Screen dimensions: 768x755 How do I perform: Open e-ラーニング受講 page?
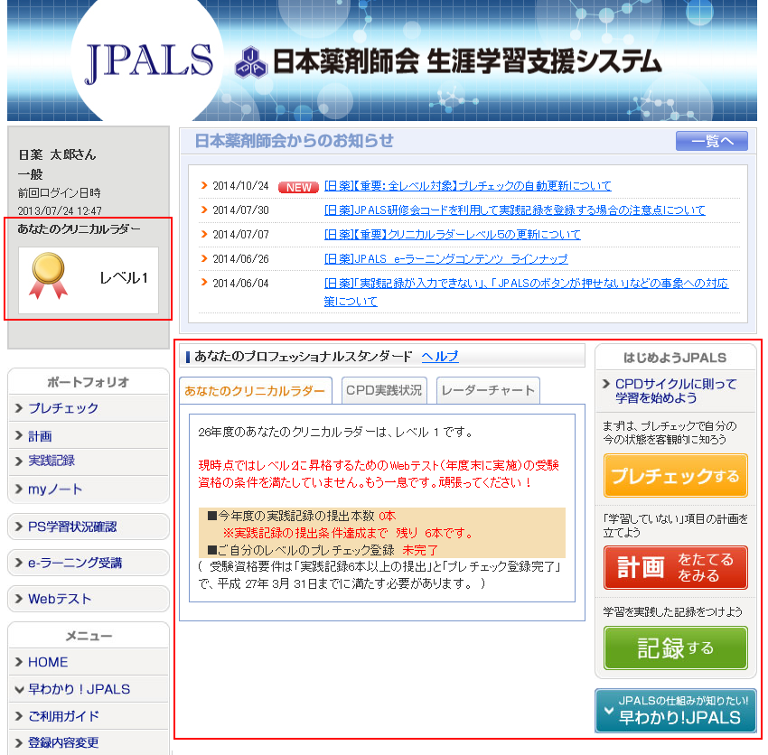click(x=89, y=563)
